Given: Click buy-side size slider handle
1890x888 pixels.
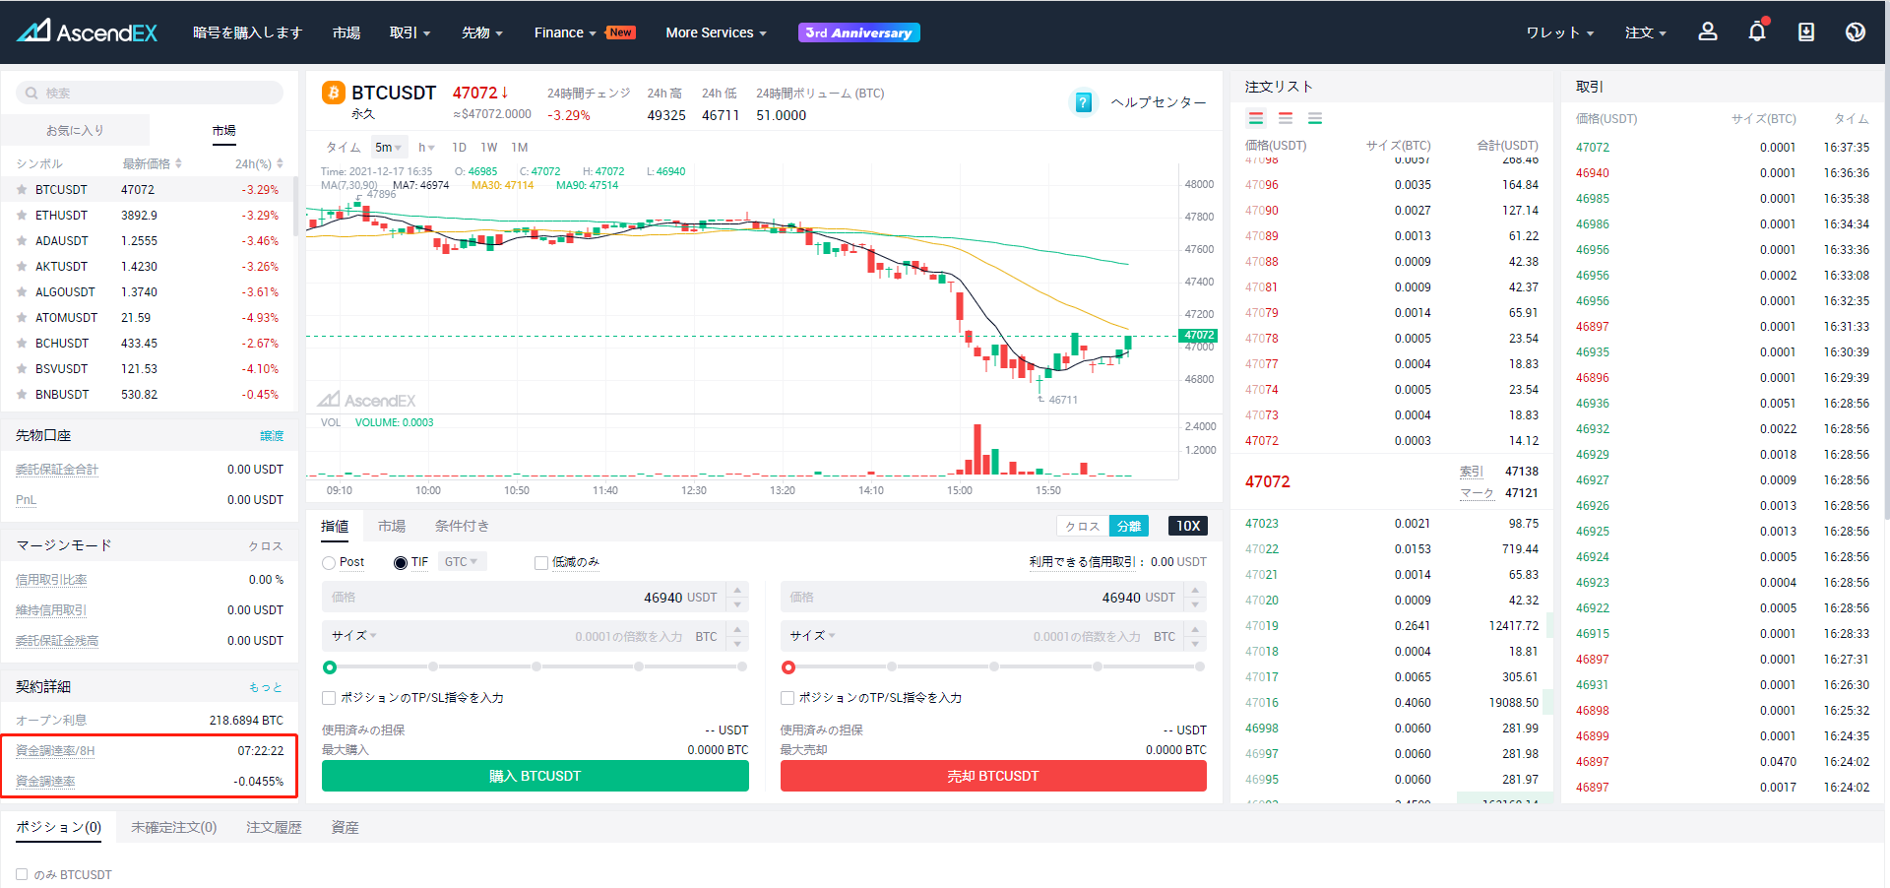Looking at the screenshot, I should click(x=330, y=667).
